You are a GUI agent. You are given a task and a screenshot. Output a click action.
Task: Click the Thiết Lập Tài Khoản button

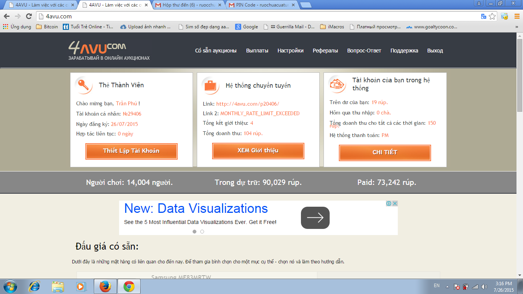131,151
